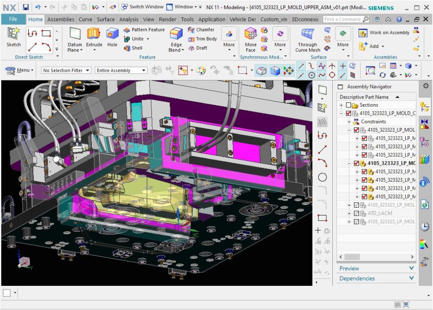
Task: Open the History clock tab in resource bar
Action: 425,227
